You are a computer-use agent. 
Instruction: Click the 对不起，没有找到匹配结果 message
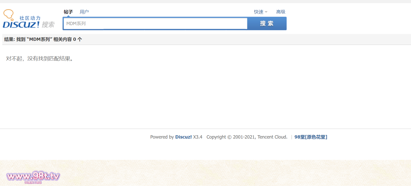coord(40,59)
